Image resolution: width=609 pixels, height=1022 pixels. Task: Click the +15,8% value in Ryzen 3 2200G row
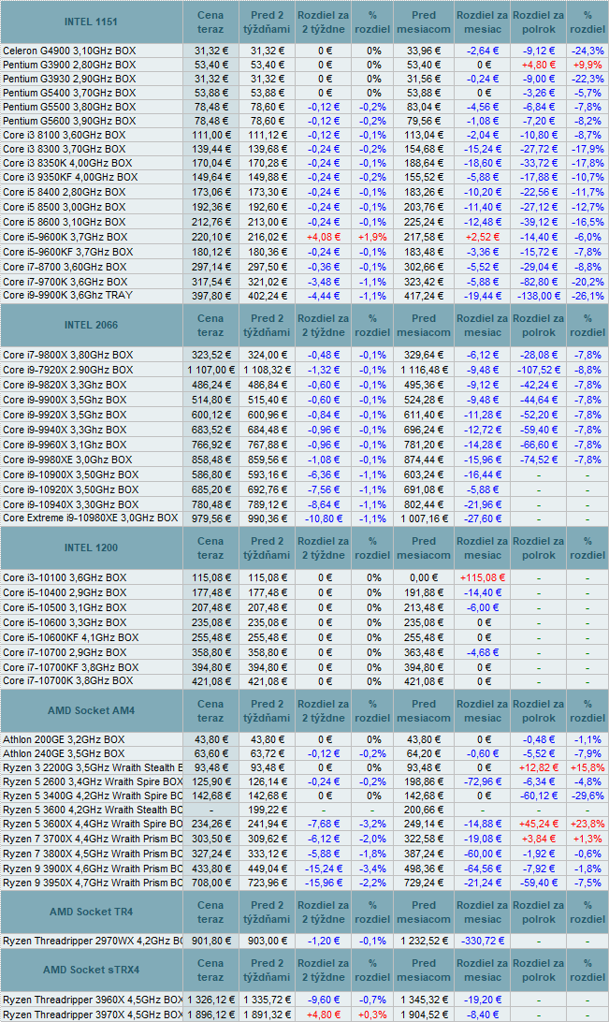(x=587, y=768)
